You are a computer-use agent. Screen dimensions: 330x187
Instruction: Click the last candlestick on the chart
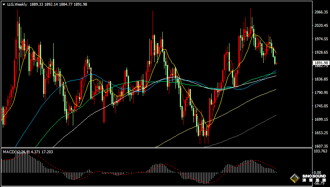coord(276,63)
